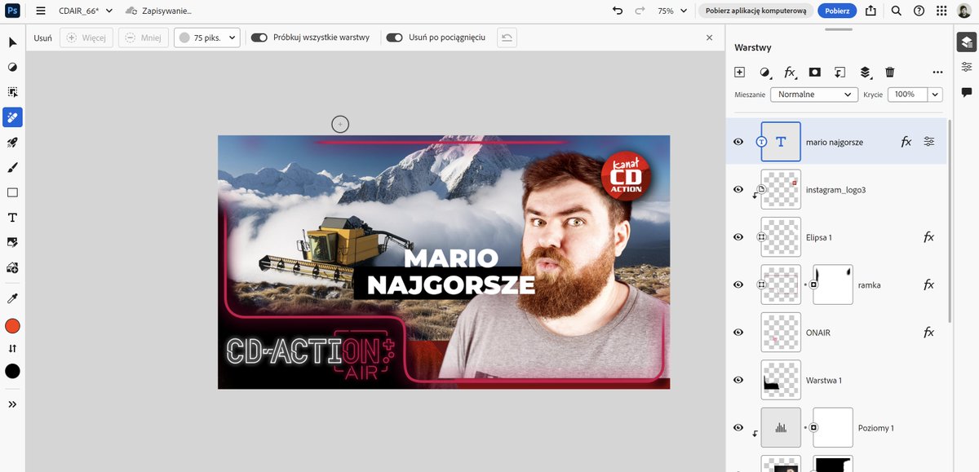This screenshot has width=979, height=472.
Task: Add a layer mask
Action: (x=814, y=72)
